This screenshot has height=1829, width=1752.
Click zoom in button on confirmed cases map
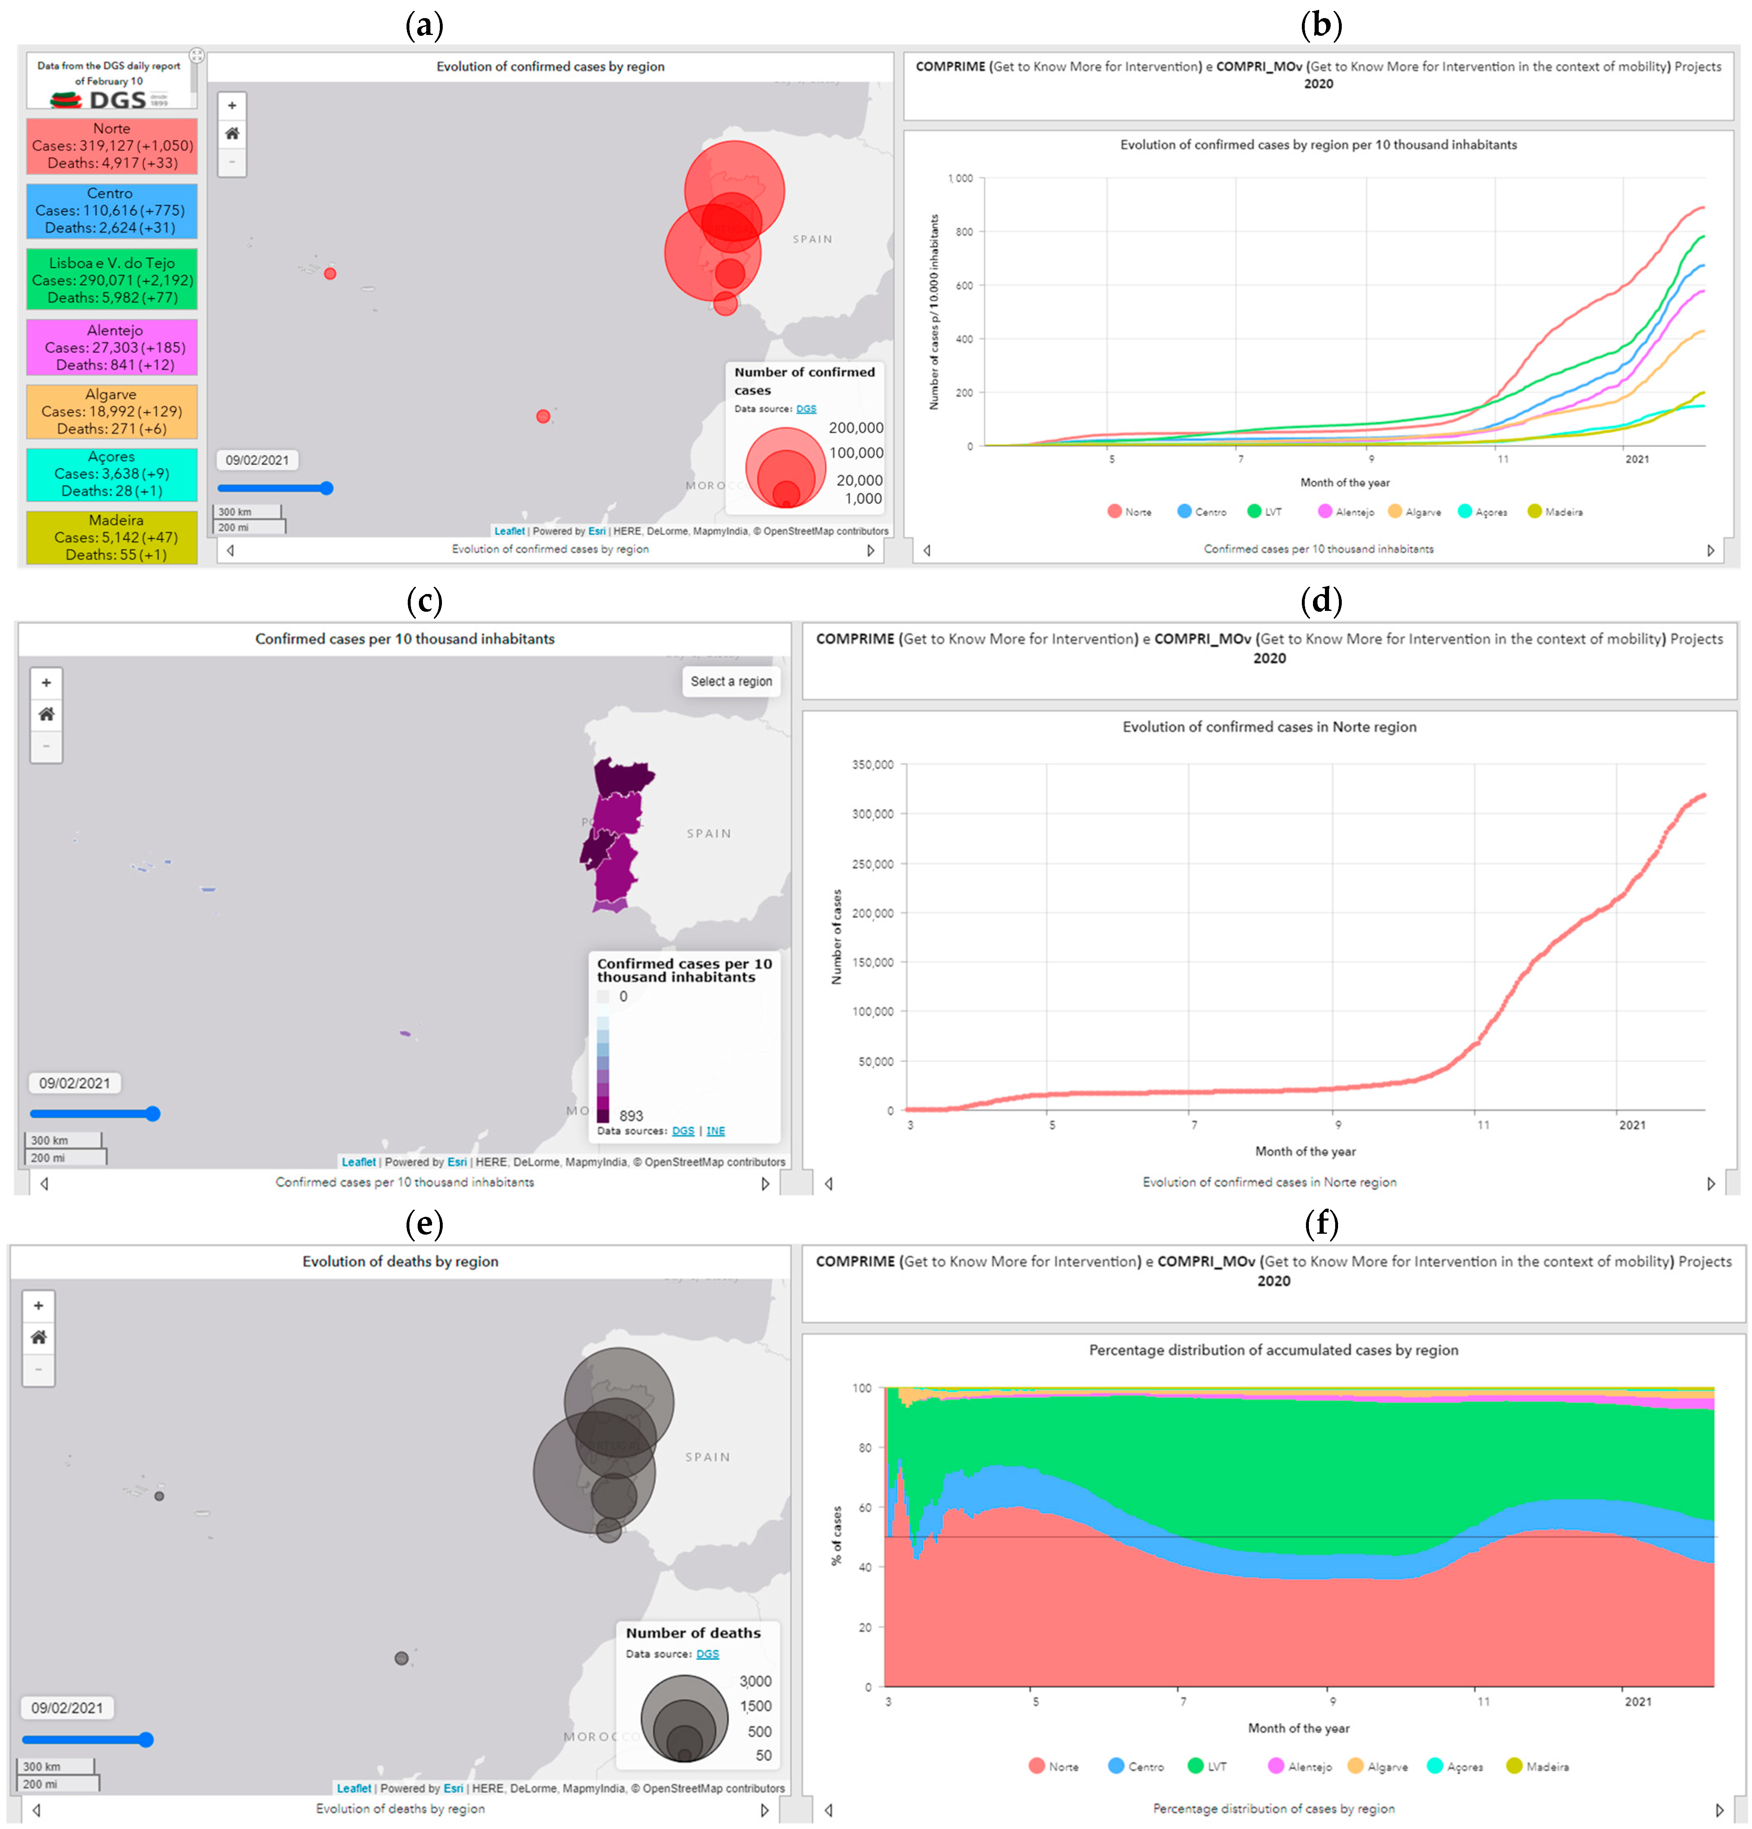(x=232, y=105)
